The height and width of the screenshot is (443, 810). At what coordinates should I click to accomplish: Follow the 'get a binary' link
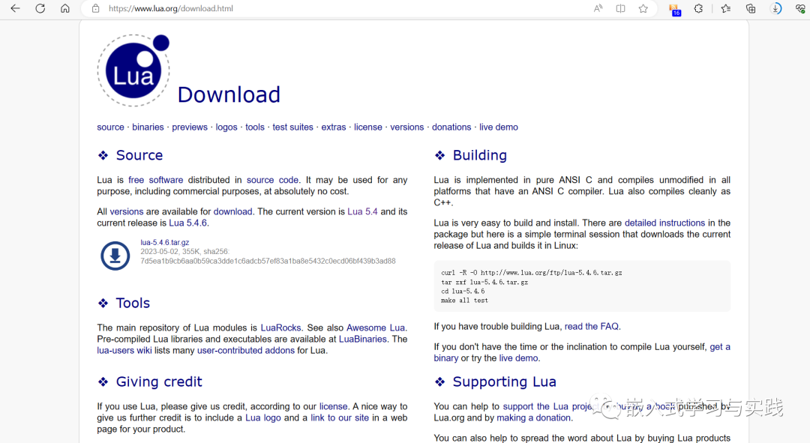(x=720, y=347)
